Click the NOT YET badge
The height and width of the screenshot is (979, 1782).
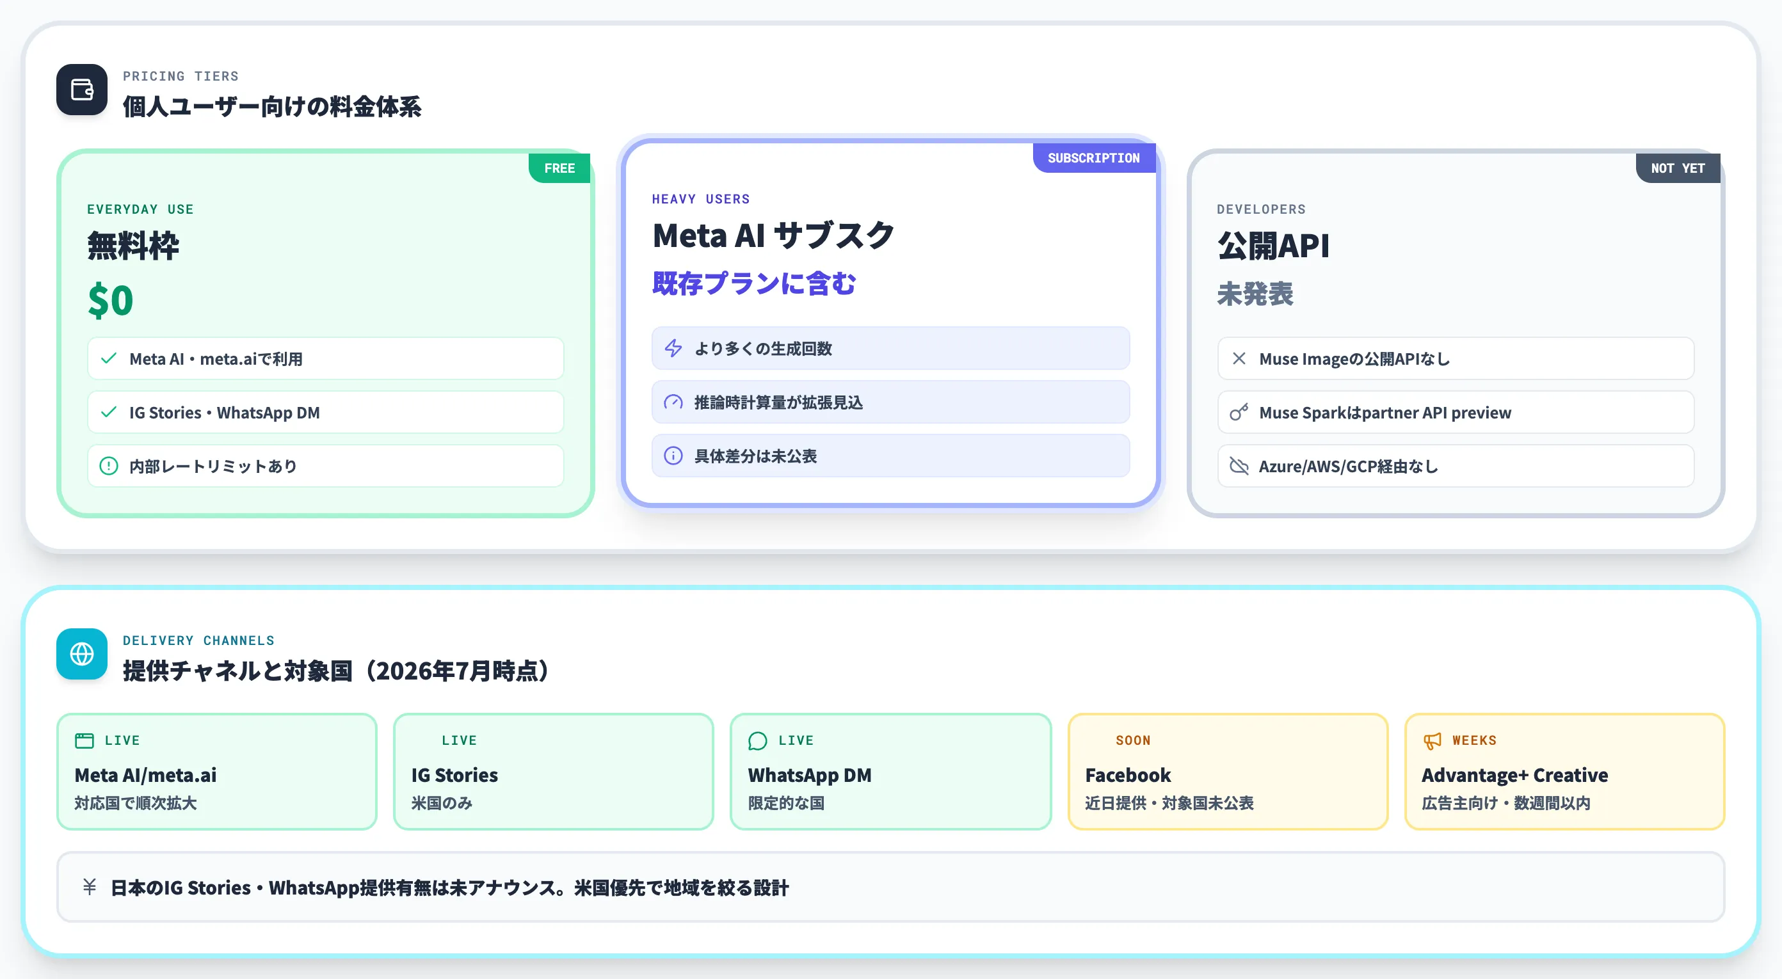pyautogui.click(x=1678, y=168)
